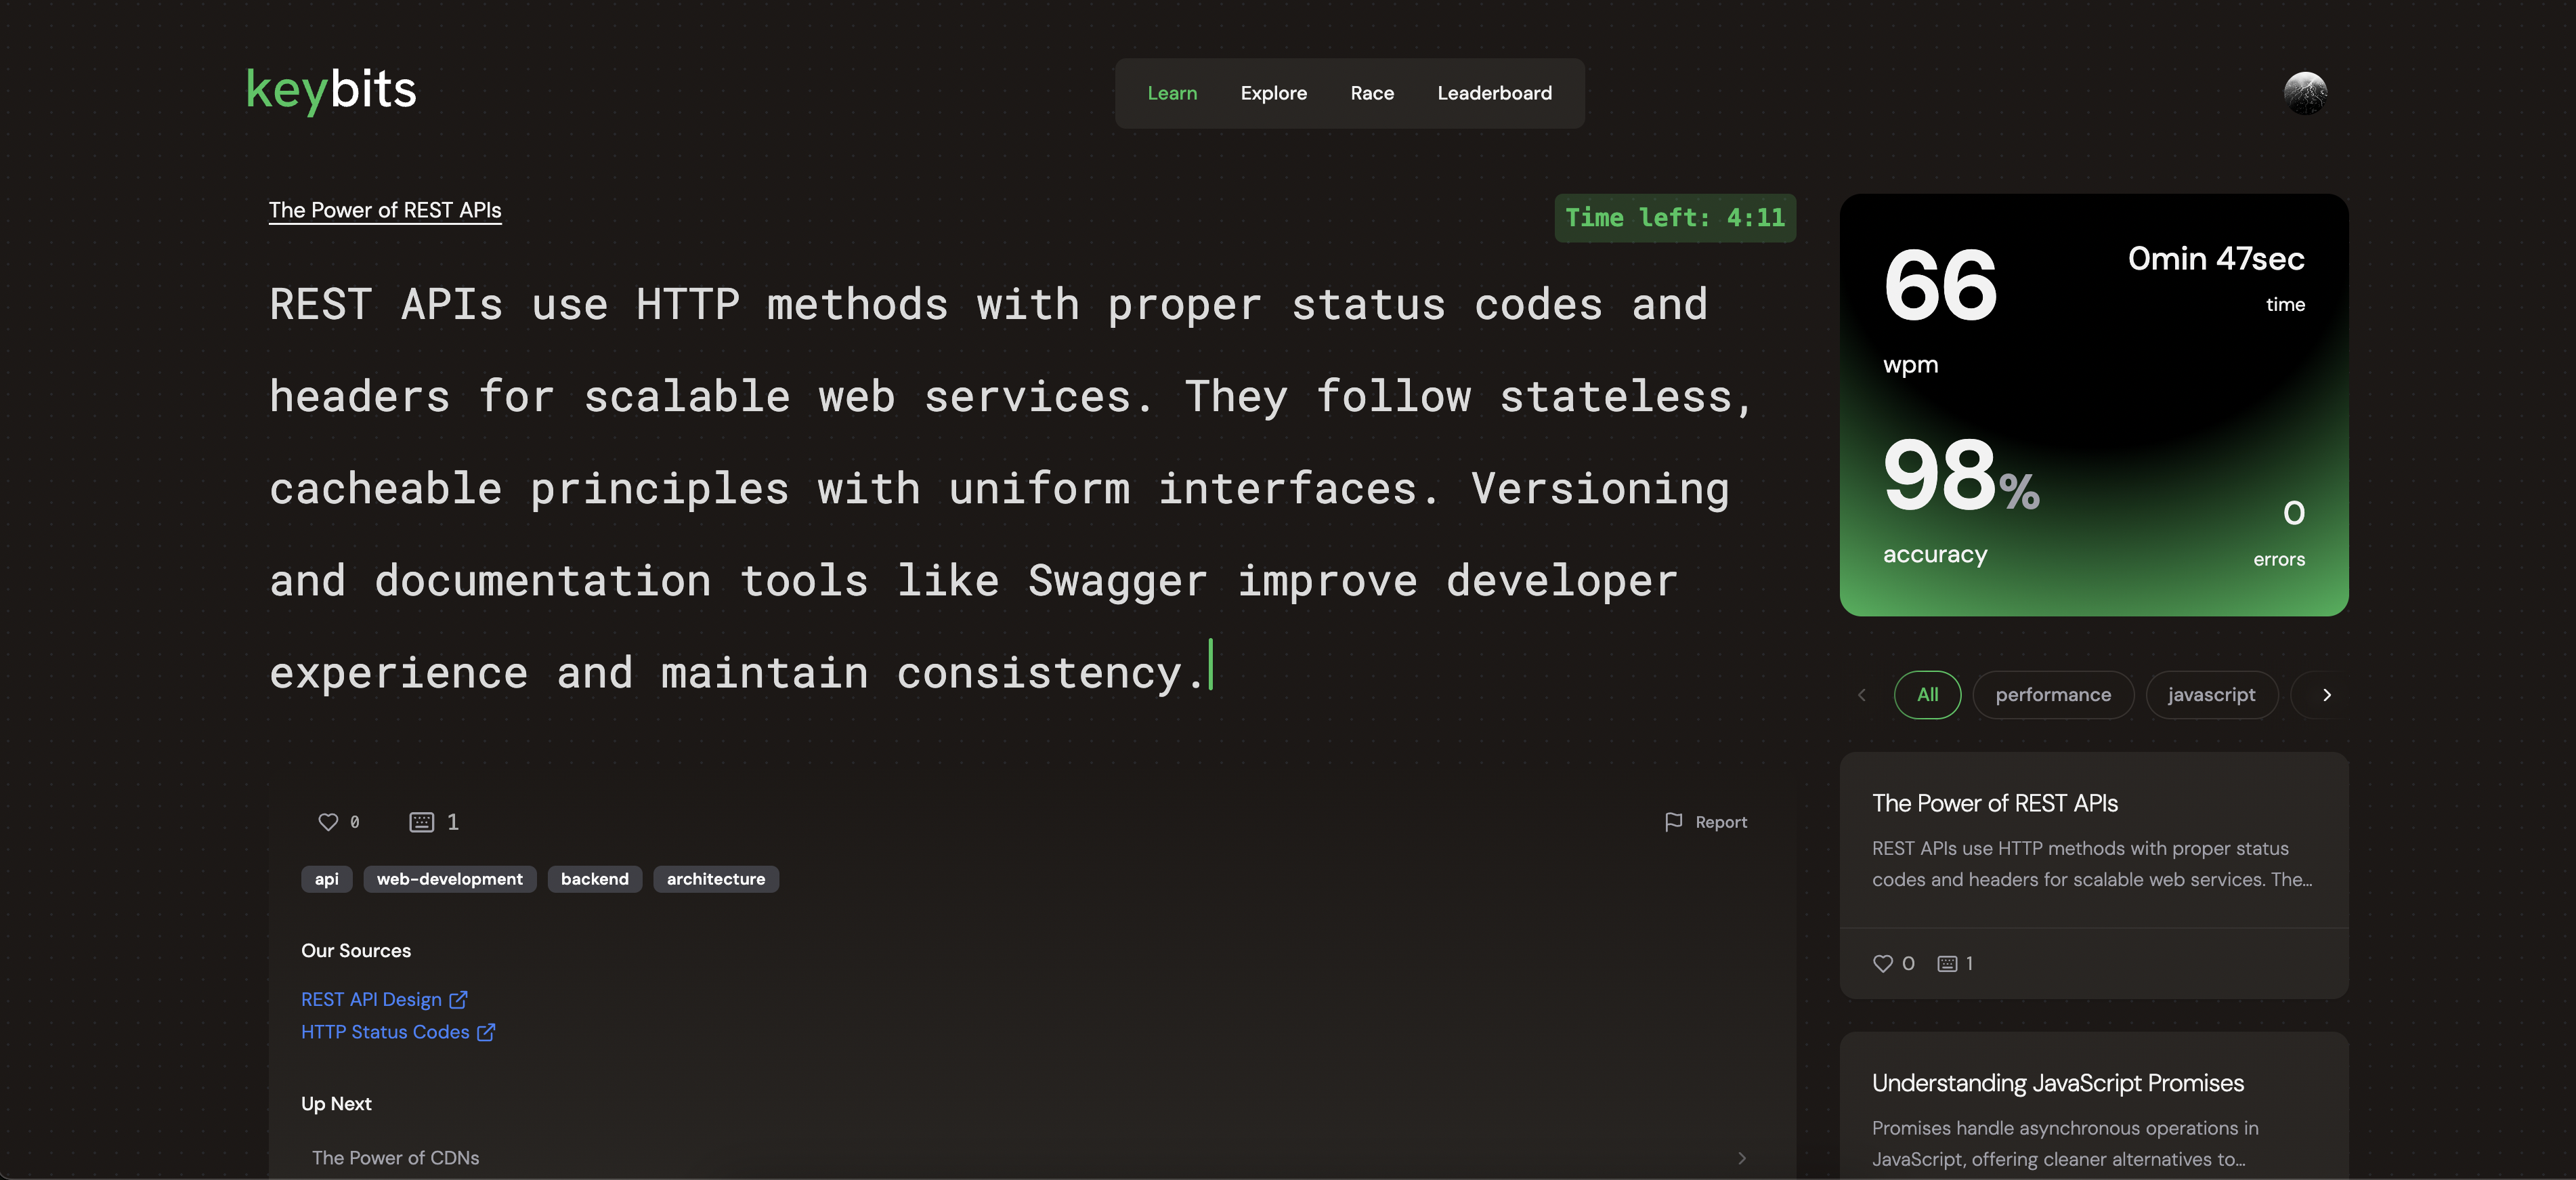Open the user profile avatar
This screenshot has height=1180, width=2576.
(x=2305, y=93)
